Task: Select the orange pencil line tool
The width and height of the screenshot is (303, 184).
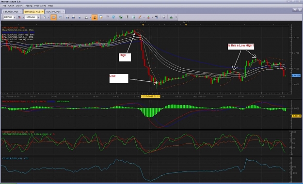Action: [140, 17]
